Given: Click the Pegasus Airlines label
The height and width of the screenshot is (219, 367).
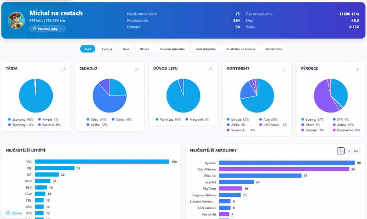Looking at the screenshot, I should pyautogui.click(x=204, y=195).
